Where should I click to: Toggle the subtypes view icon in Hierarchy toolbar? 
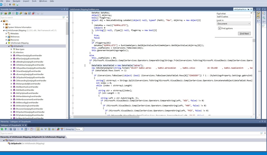tap(42, 129)
